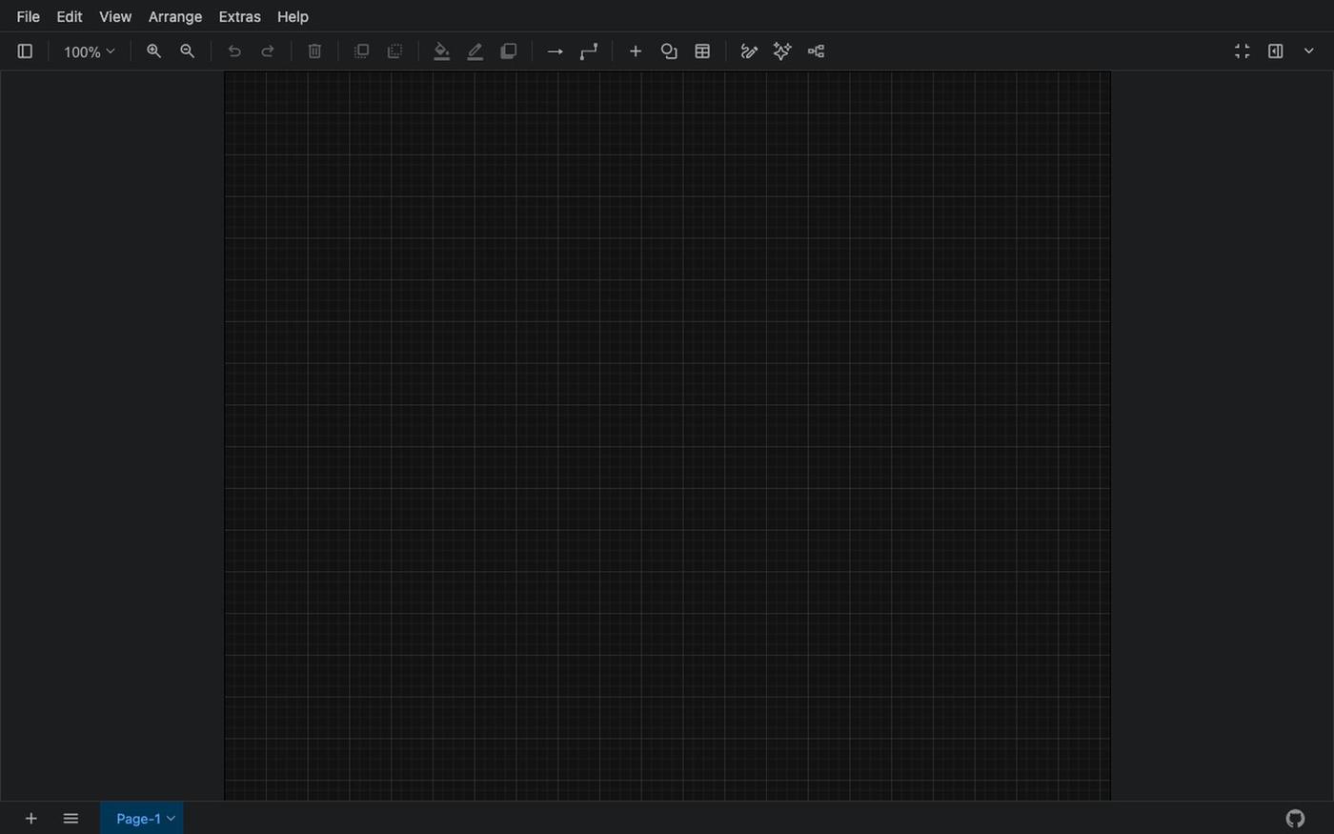Click the Redo arrow icon
Screen dimensions: 1334x834
(268, 51)
